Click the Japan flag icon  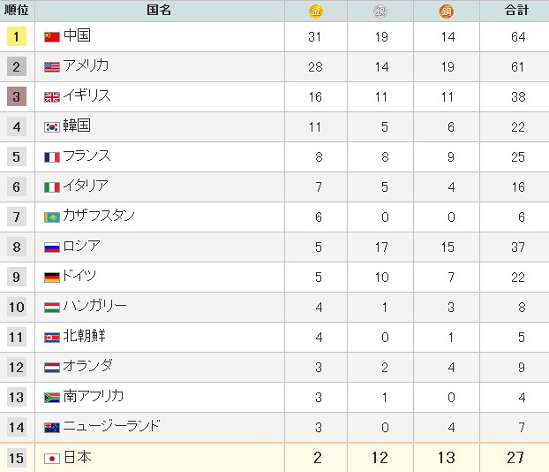(x=52, y=458)
